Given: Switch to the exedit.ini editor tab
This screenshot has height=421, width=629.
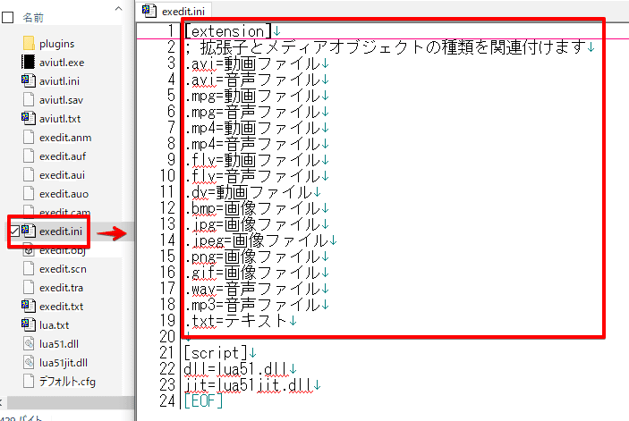Looking at the screenshot, I should coord(174,11).
